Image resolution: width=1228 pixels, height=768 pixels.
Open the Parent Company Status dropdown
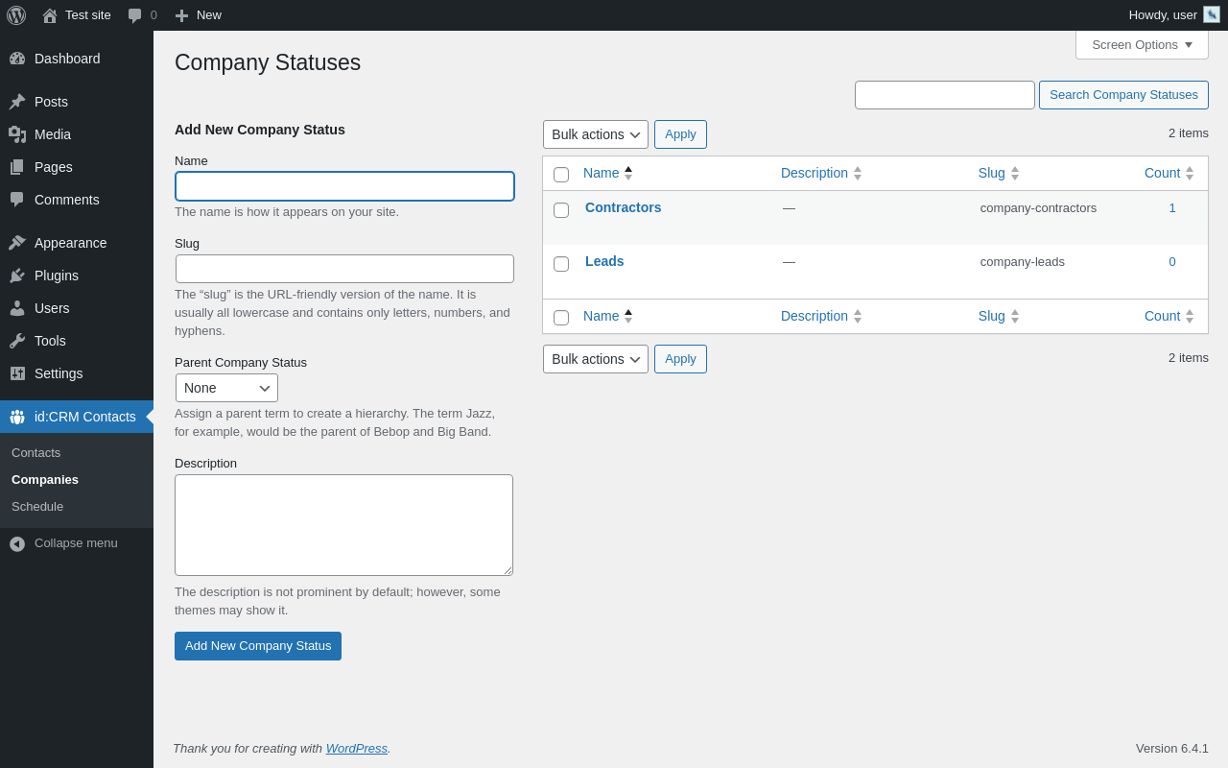click(x=226, y=388)
